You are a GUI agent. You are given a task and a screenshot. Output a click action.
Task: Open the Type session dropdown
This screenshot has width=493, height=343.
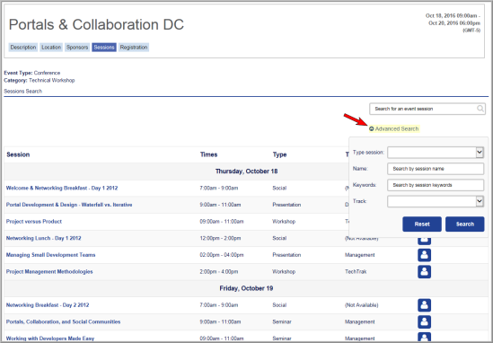[436, 153]
